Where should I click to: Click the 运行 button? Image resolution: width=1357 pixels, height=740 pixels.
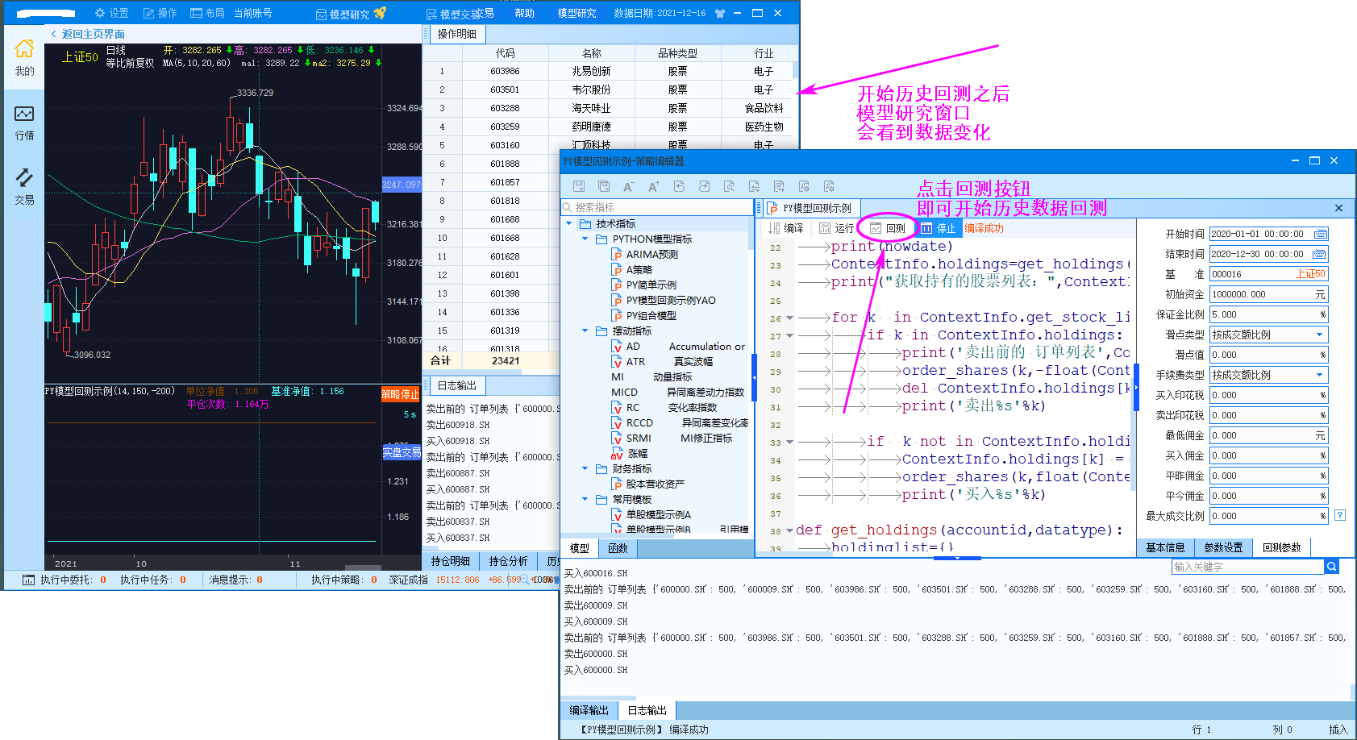836,228
